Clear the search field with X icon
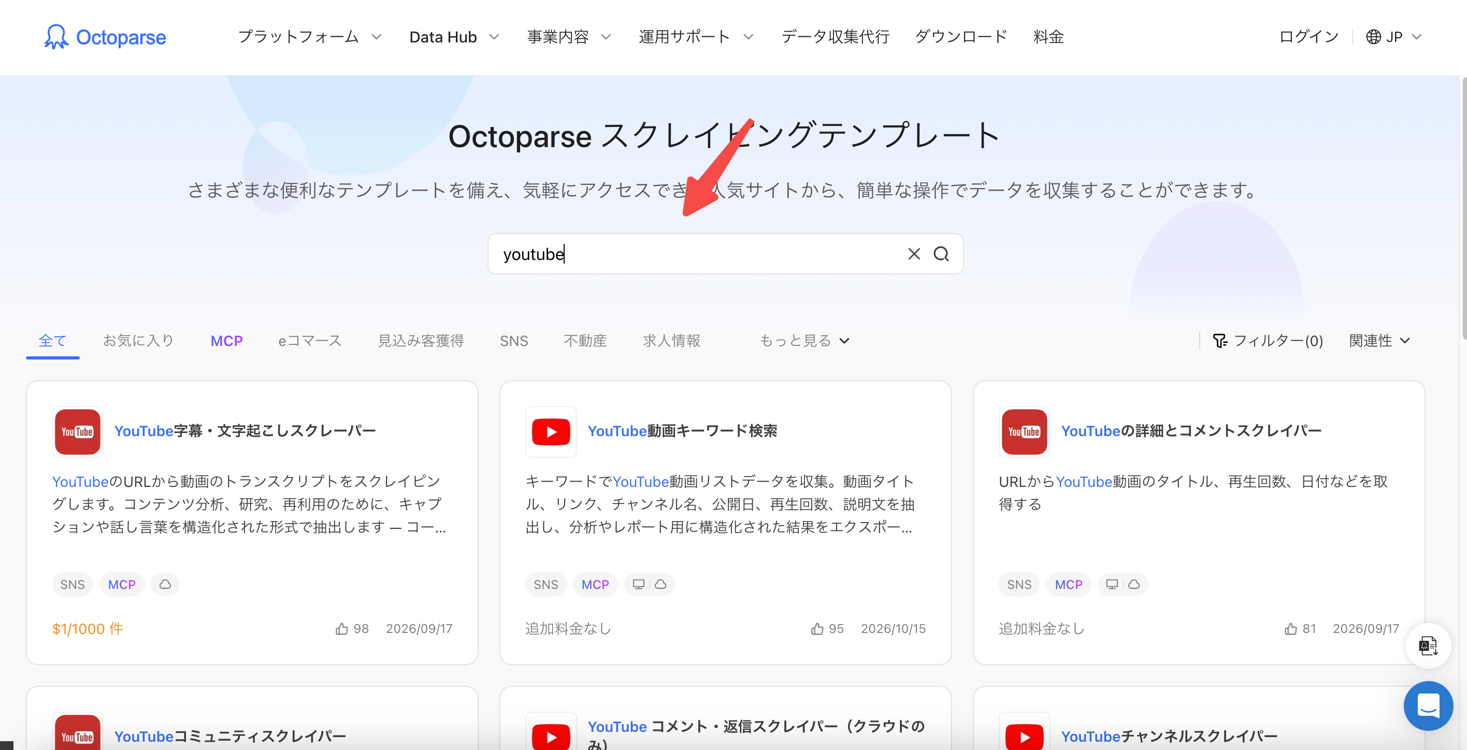The width and height of the screenshot is (1467, 750). tap(913, 254)
